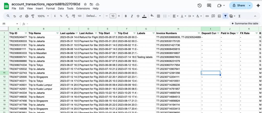Open the File menu
The height and width of the screenshot is (113, 262).
[14, 8]
